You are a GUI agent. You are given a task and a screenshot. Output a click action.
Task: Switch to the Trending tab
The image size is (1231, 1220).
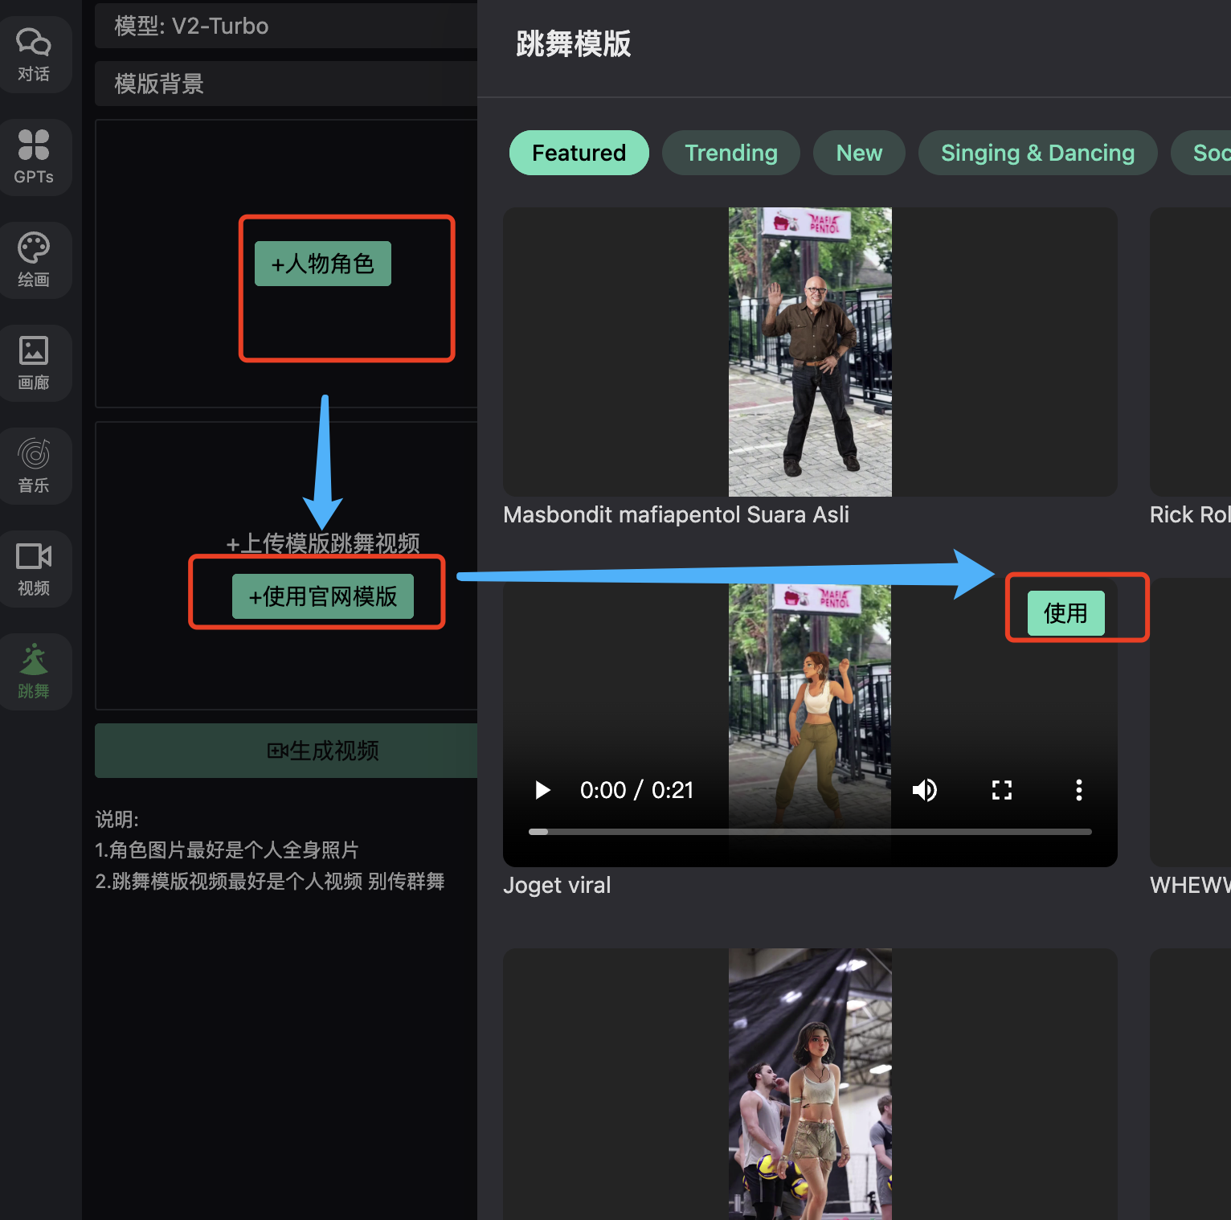coord(730,153)
